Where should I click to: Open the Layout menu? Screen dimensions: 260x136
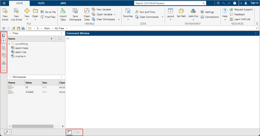(x=170, y=14)
